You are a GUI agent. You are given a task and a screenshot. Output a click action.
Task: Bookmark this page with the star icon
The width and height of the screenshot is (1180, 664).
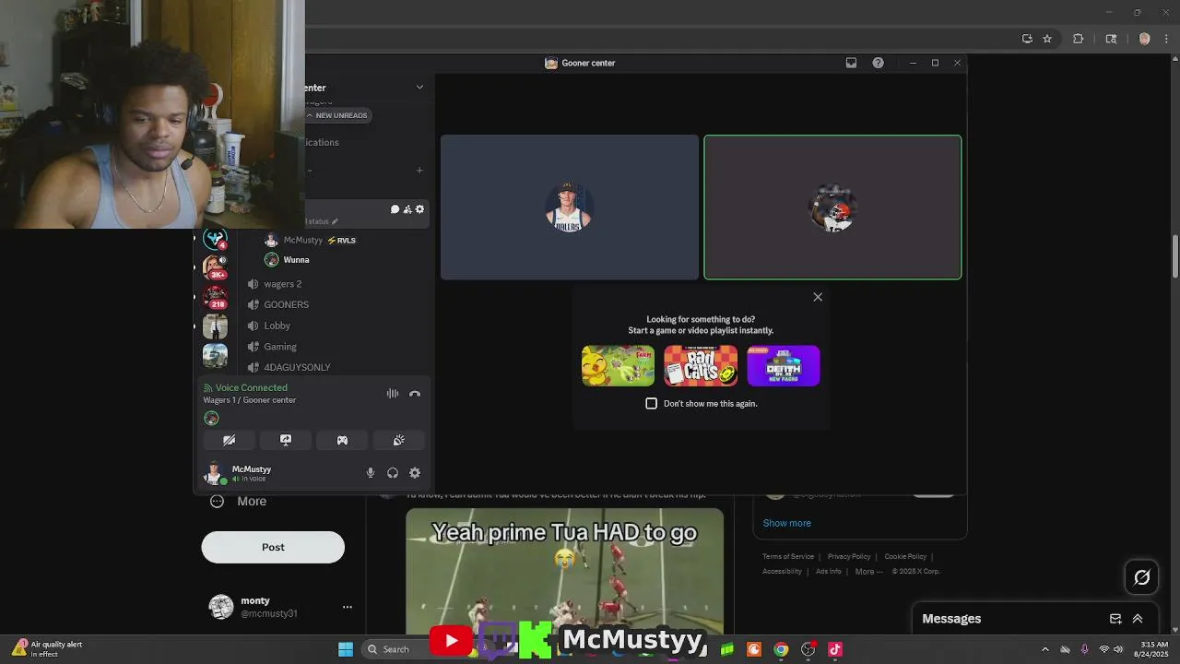[1047, 39]
